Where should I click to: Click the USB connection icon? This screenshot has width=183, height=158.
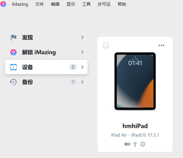click(135, 144)
